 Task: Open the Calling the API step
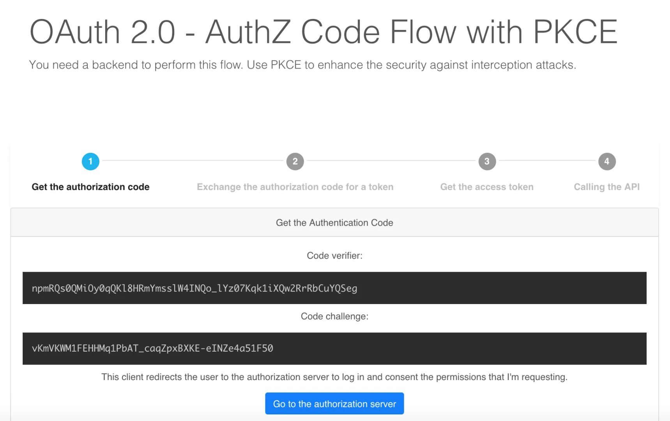coord(606,187)
